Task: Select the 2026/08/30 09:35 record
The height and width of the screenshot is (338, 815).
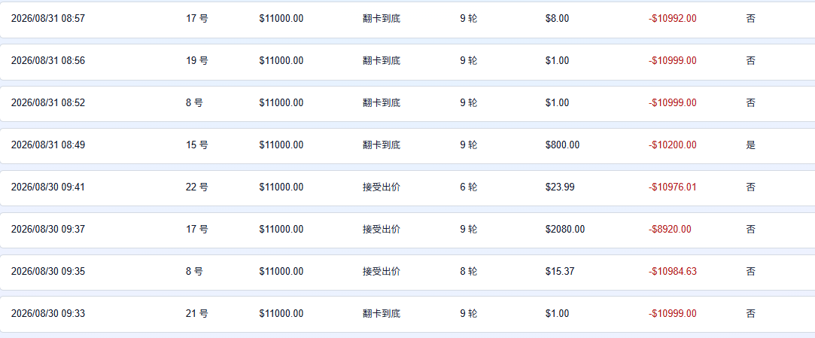Action: point(408,272)
